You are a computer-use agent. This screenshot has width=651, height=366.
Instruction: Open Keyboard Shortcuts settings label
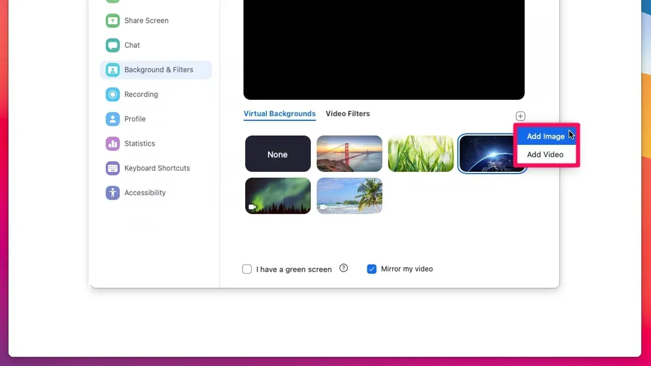157,168
